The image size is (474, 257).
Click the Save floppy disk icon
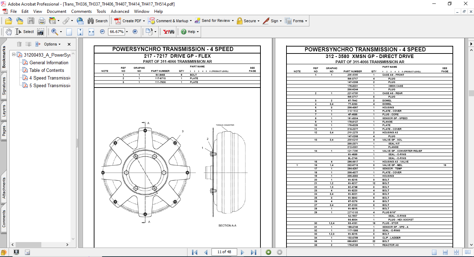(31, 21)
